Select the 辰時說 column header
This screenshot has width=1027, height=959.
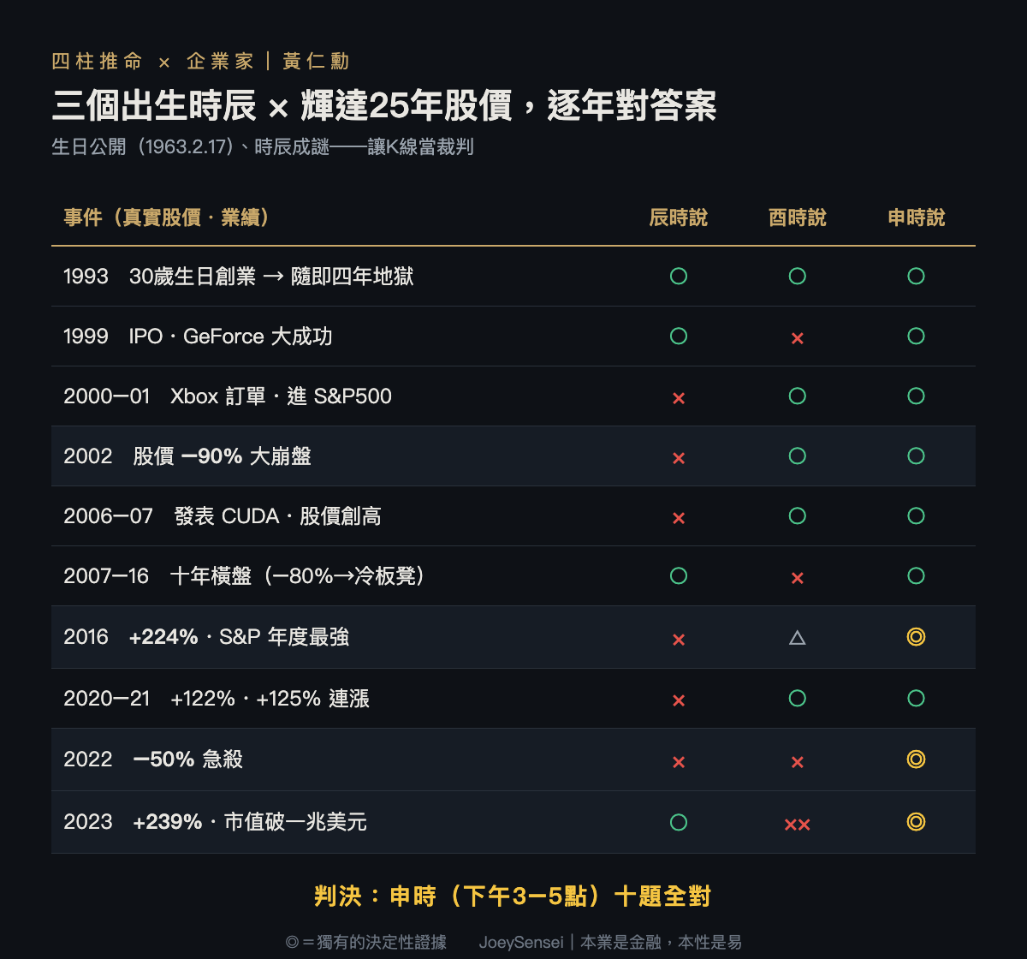[679, 217]
